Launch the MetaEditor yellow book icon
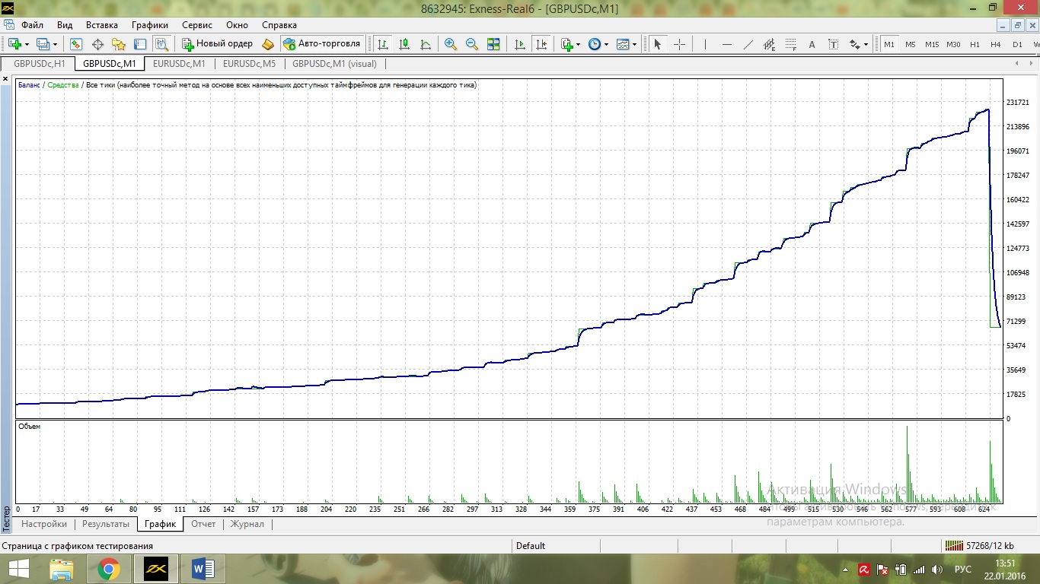 pyautogui.click(x=268, y=44)
